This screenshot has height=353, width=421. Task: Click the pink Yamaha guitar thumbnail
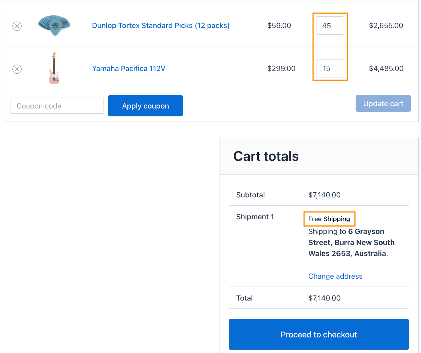[x=54, y=68]
